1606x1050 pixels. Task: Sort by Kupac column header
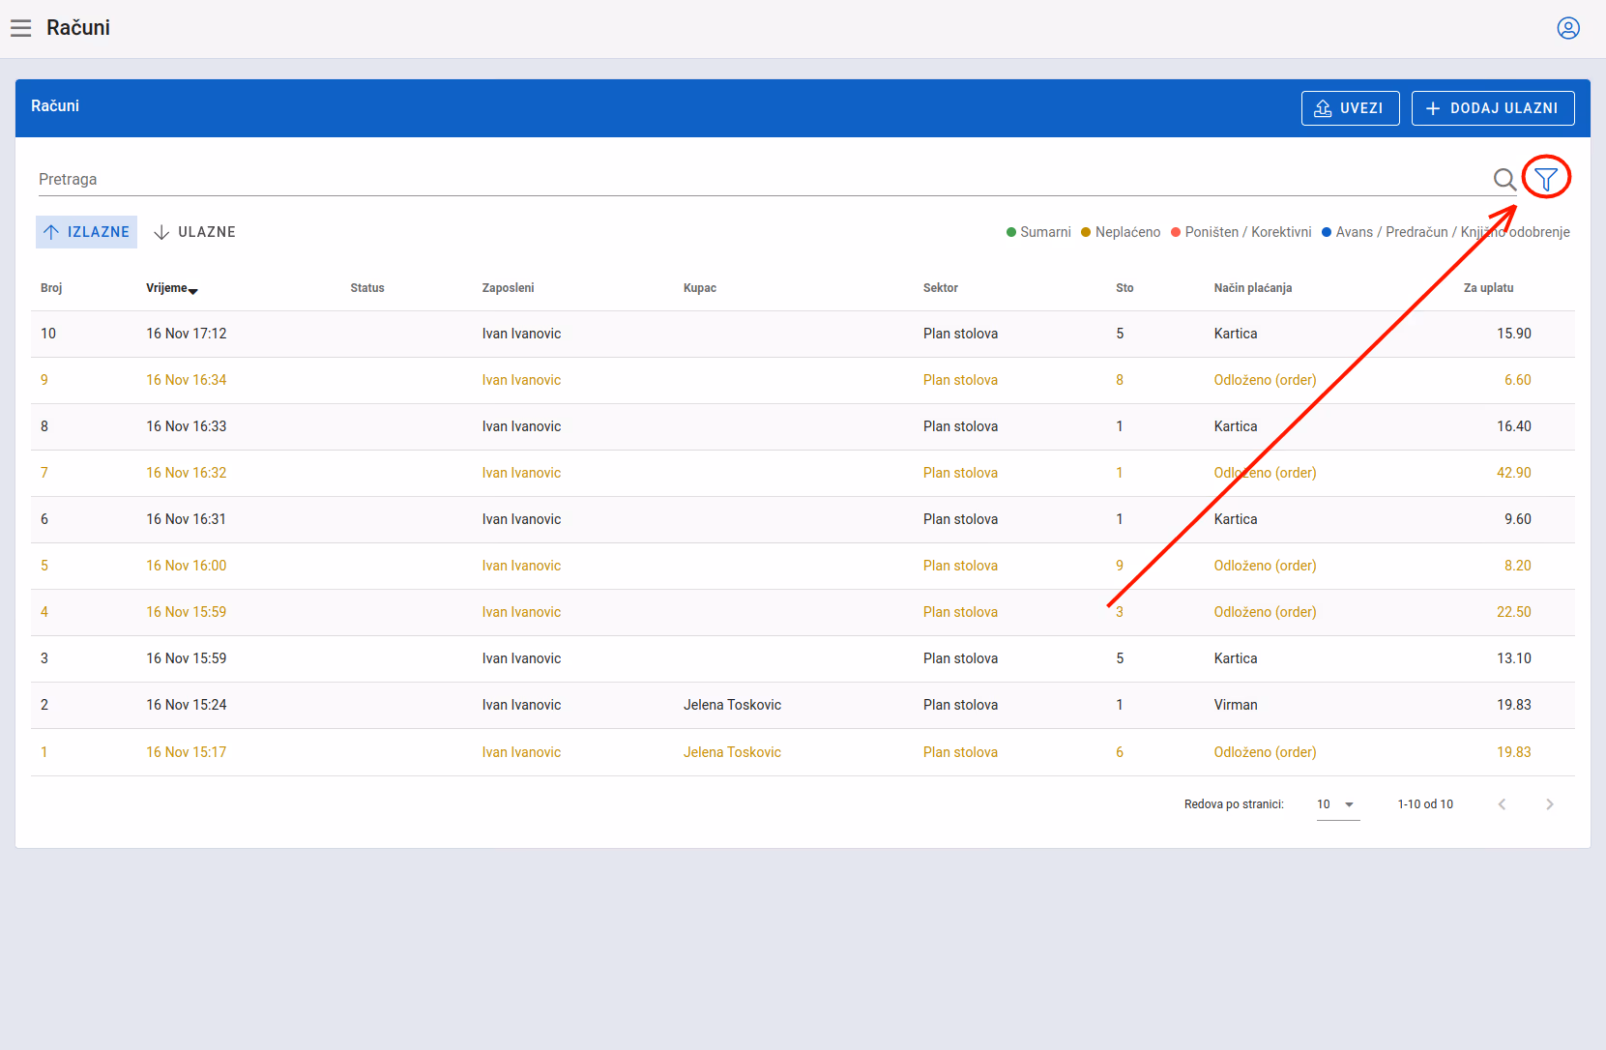[700, 288]
